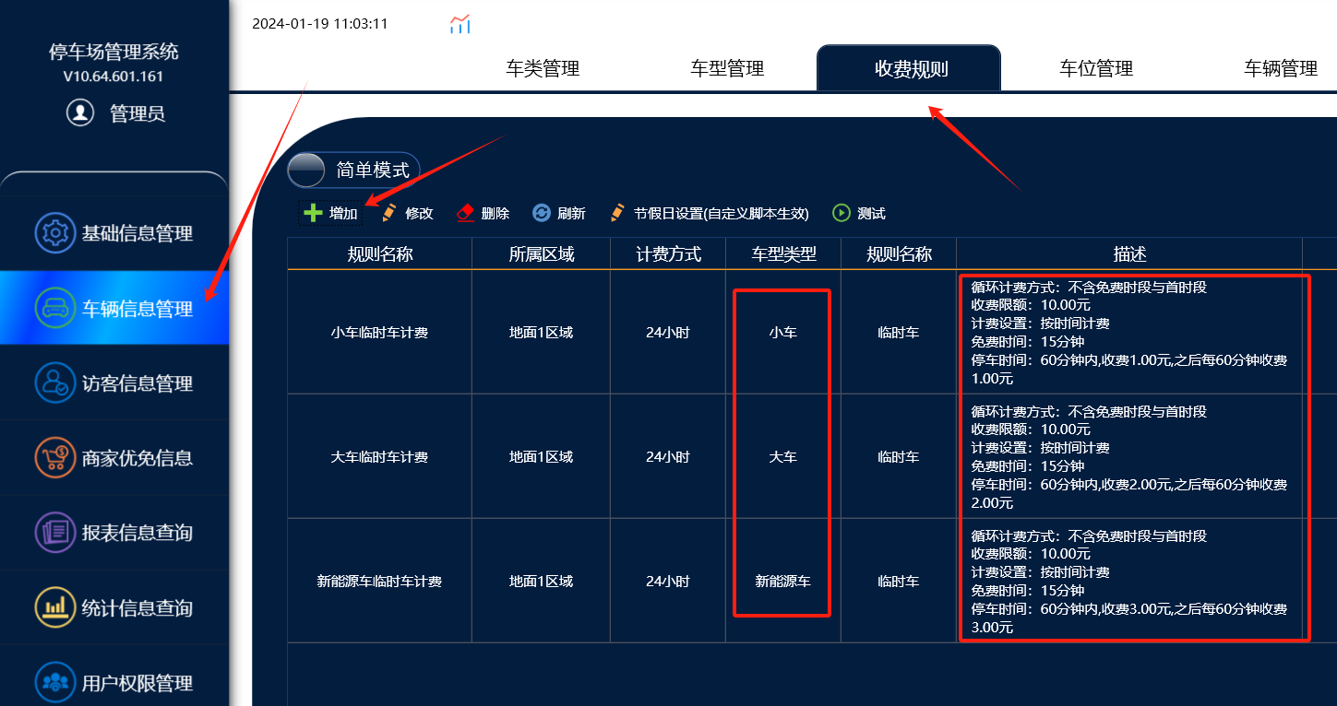The width and height of the screenshot is (1337, 706).
Task: Click the 测试 button label
Action: (871, 214)
